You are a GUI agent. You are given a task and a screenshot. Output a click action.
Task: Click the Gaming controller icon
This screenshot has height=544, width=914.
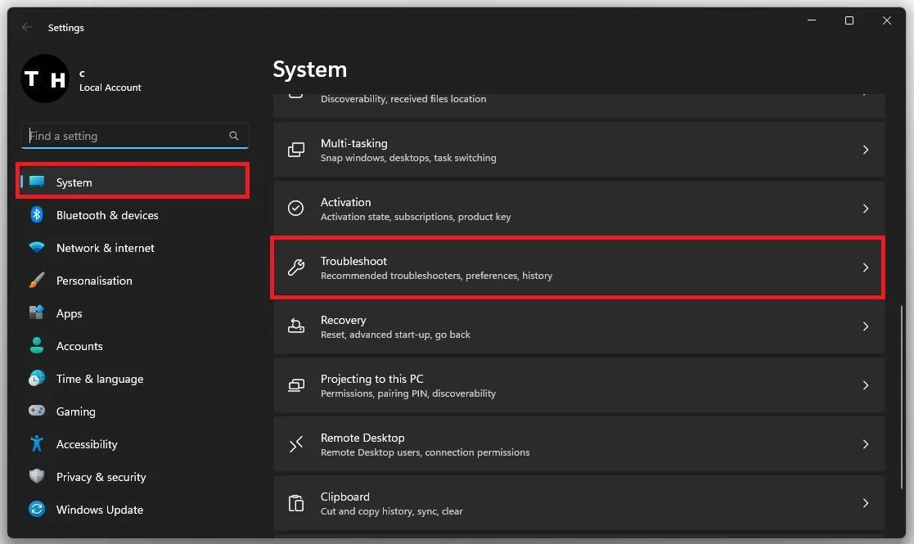click(x=37, y=411)
